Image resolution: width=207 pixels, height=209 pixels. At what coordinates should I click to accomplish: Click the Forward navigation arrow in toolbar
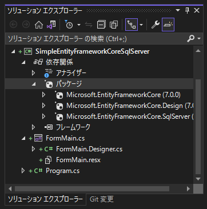[x=26, y=25]
